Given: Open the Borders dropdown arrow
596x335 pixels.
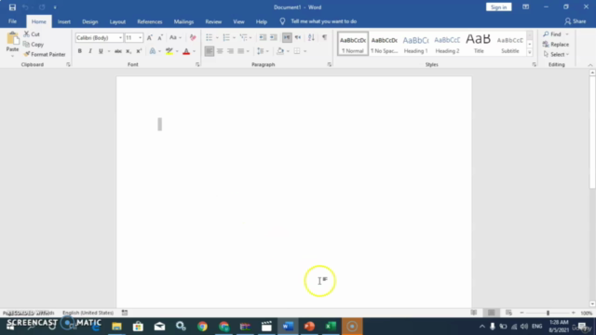Looking at the screenshot, I should coord(305,51).
